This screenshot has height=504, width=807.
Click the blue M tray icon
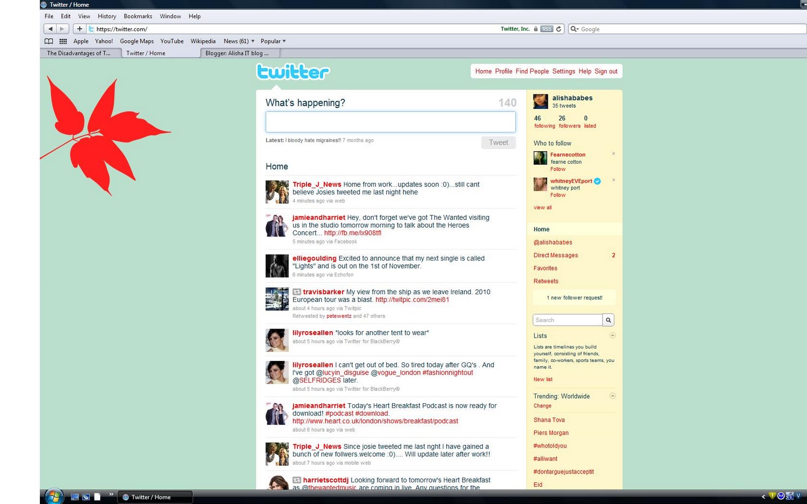click(x=781, y=496)
